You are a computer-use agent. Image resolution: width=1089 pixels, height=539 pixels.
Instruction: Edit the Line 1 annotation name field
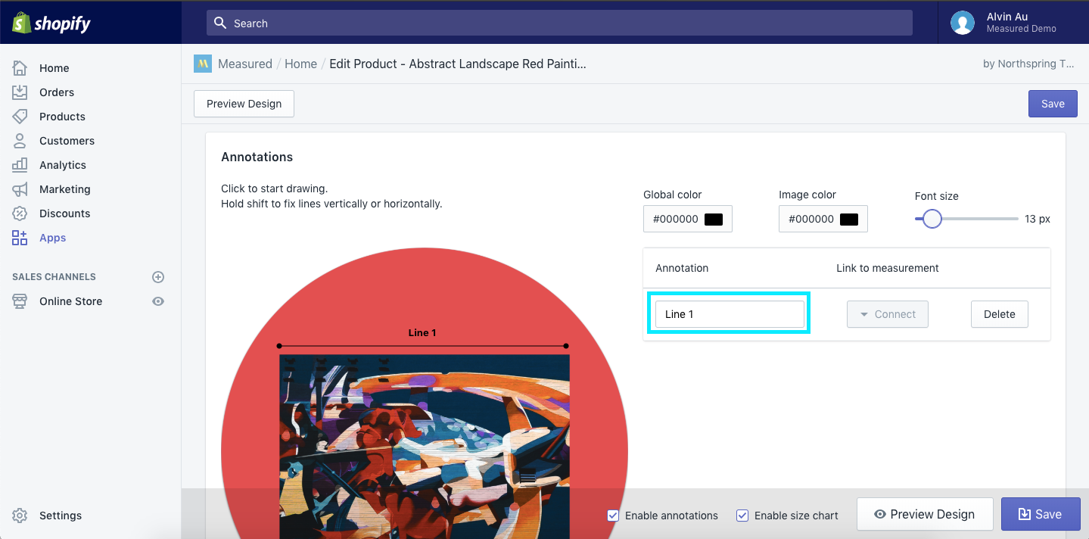click(730, 314)
